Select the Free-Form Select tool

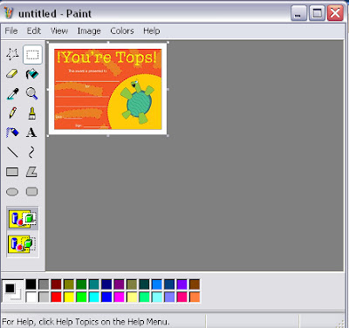click(12, 54)
